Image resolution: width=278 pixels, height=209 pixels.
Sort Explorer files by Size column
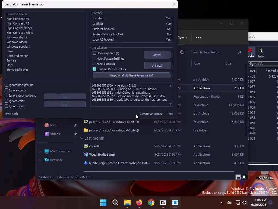(x=229, y=63)
